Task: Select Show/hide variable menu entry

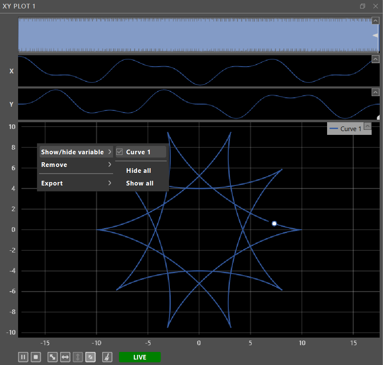Action: (x=76, y=152)
